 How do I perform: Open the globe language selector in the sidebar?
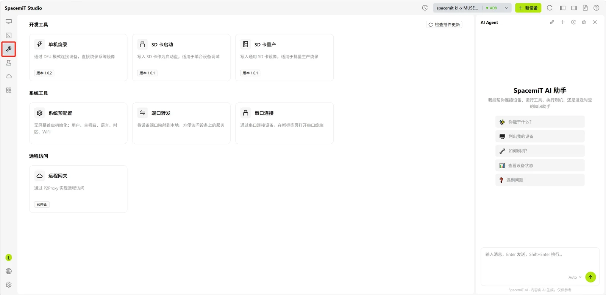[9, 271]
